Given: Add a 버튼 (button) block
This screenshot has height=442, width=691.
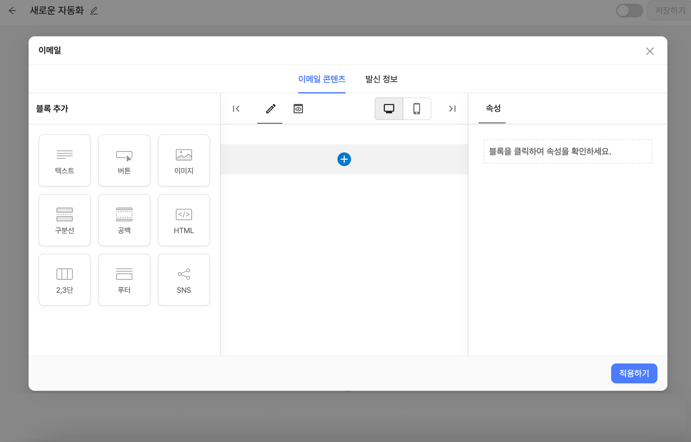Looking at the screenshot, I should pos(124,160).
